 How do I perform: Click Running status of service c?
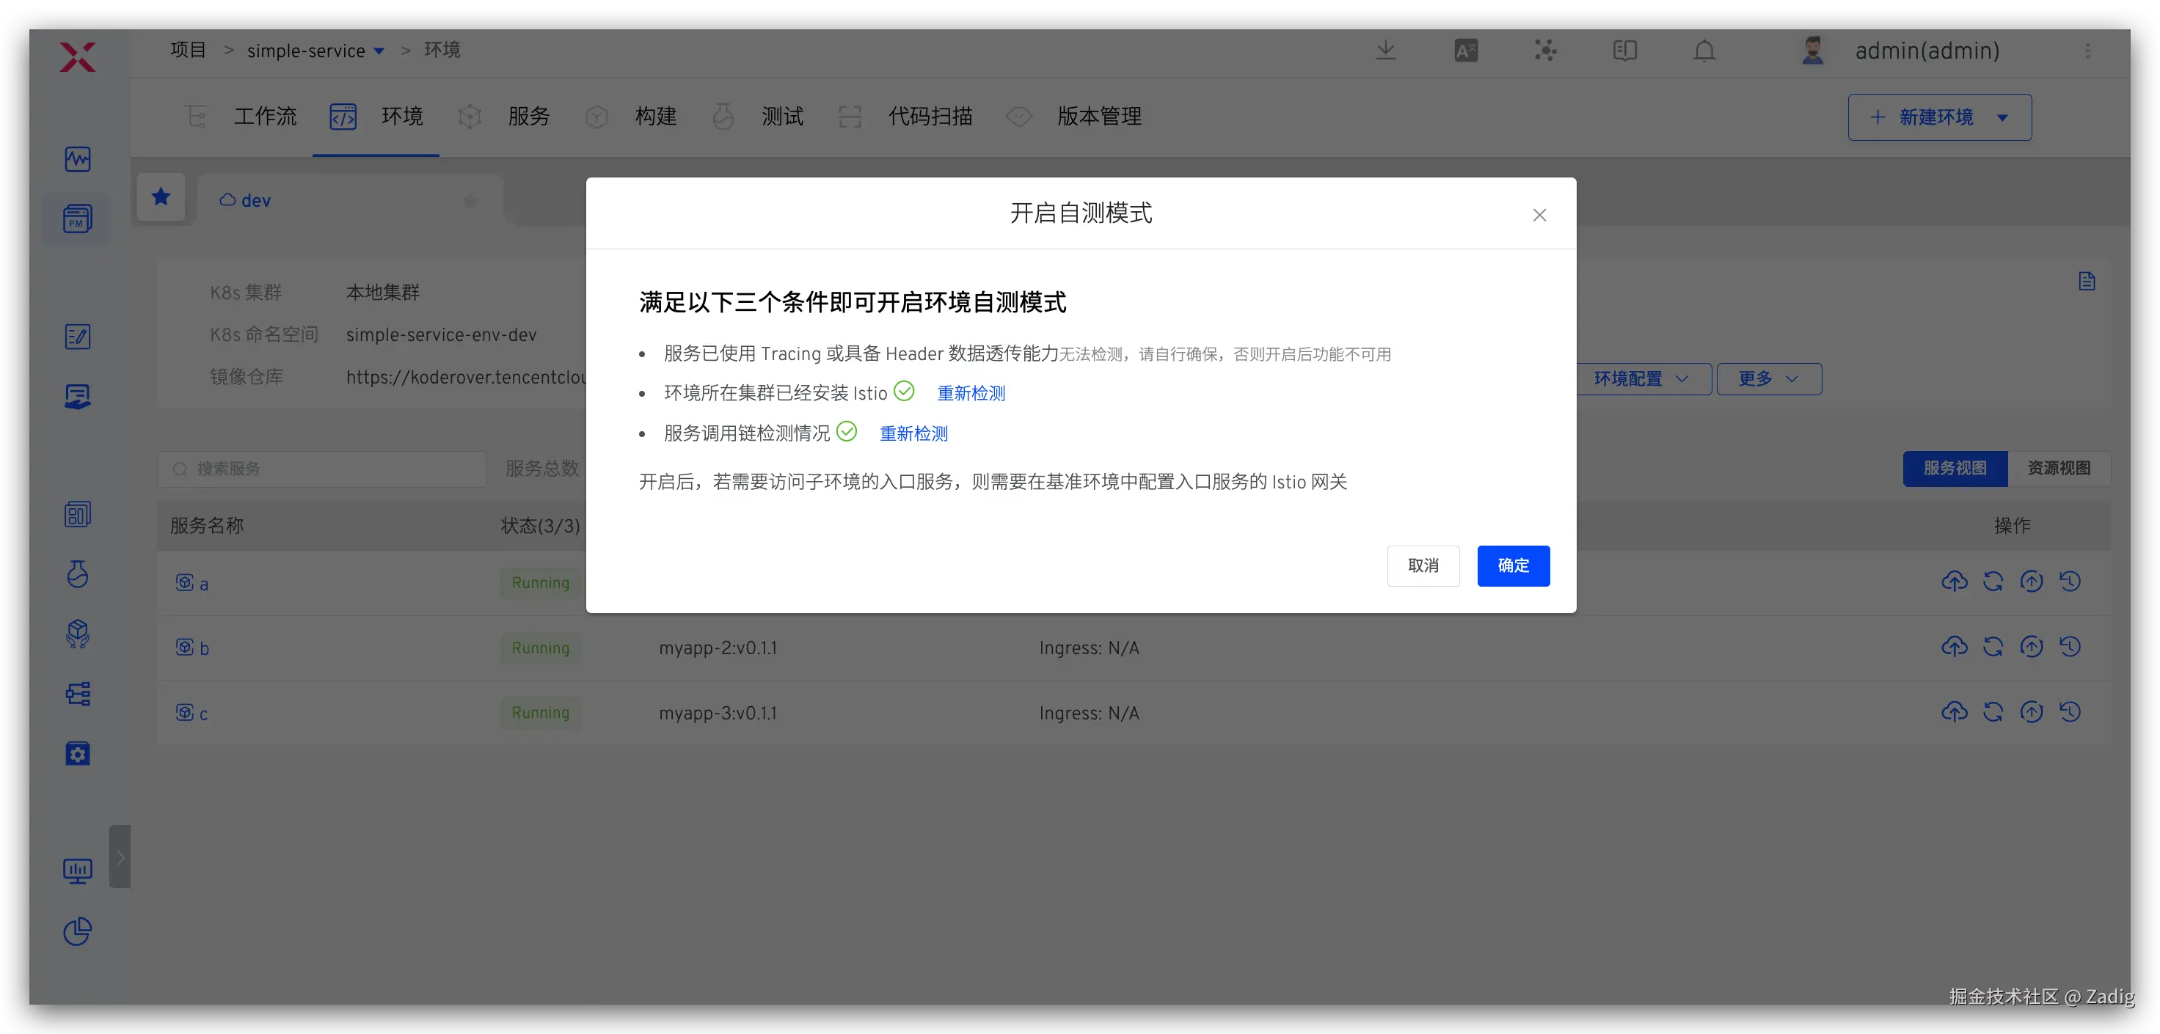click(540, 712)
